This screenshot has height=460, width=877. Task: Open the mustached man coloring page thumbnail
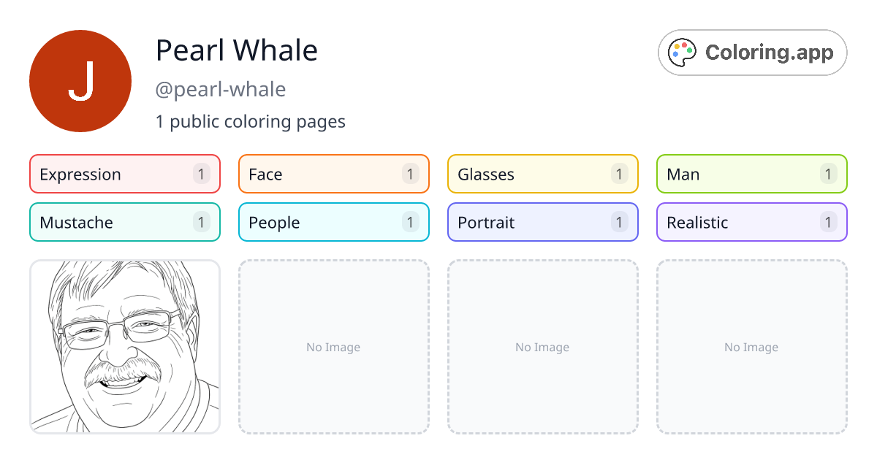pyautogui.click(x=124, y=347)
